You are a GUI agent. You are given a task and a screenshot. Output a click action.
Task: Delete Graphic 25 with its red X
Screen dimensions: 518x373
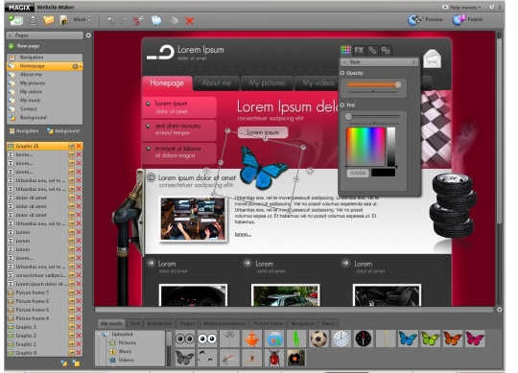pos(79,146)
